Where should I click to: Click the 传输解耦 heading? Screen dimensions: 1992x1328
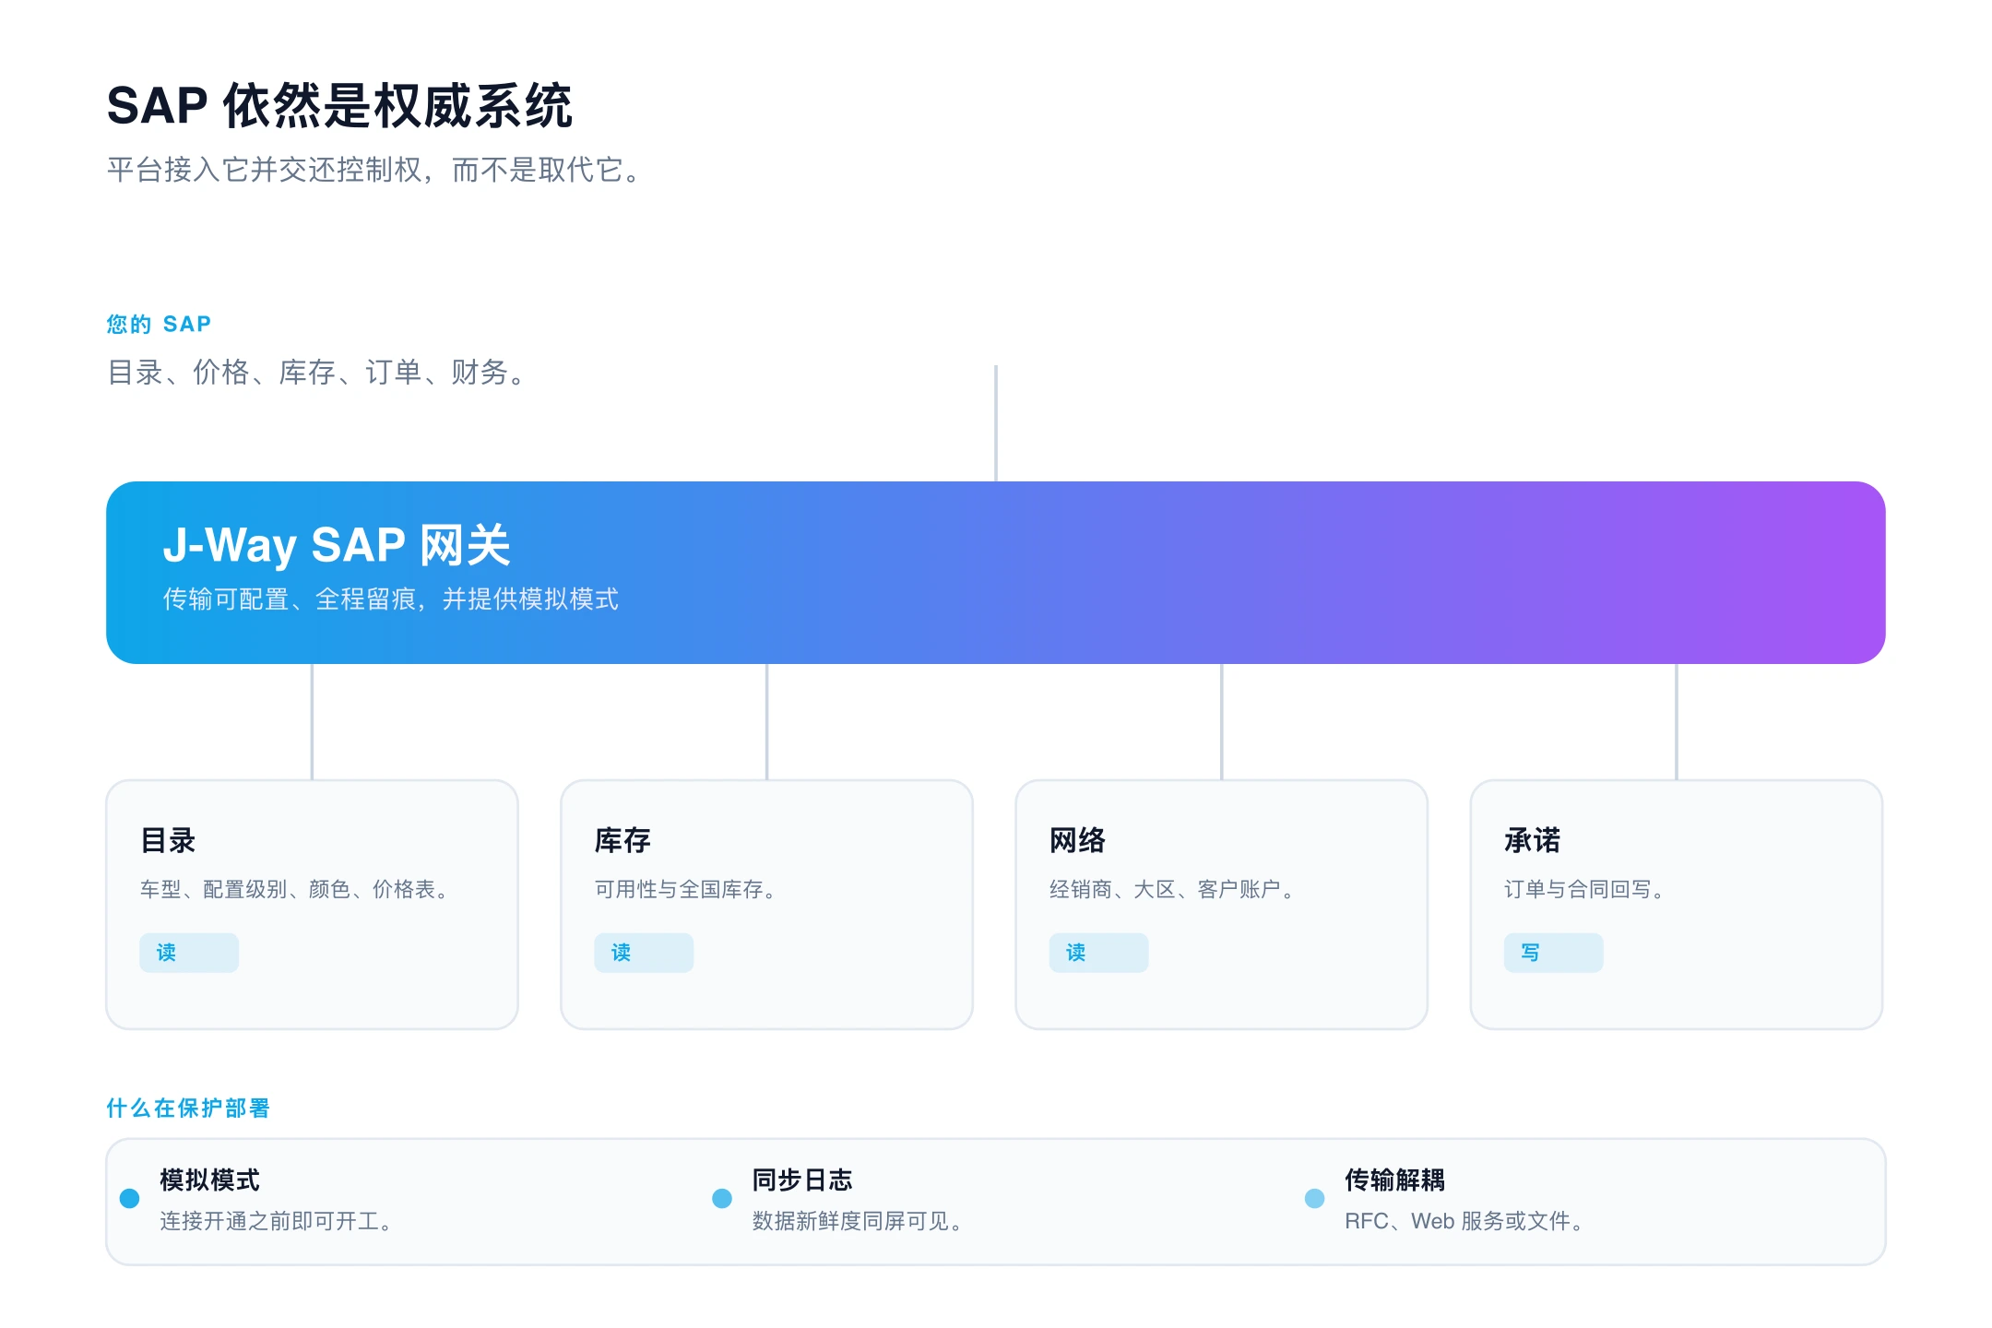point(1394,1180)
